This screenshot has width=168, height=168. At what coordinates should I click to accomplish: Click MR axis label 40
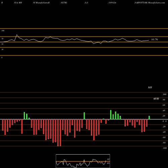click(164, 111)
